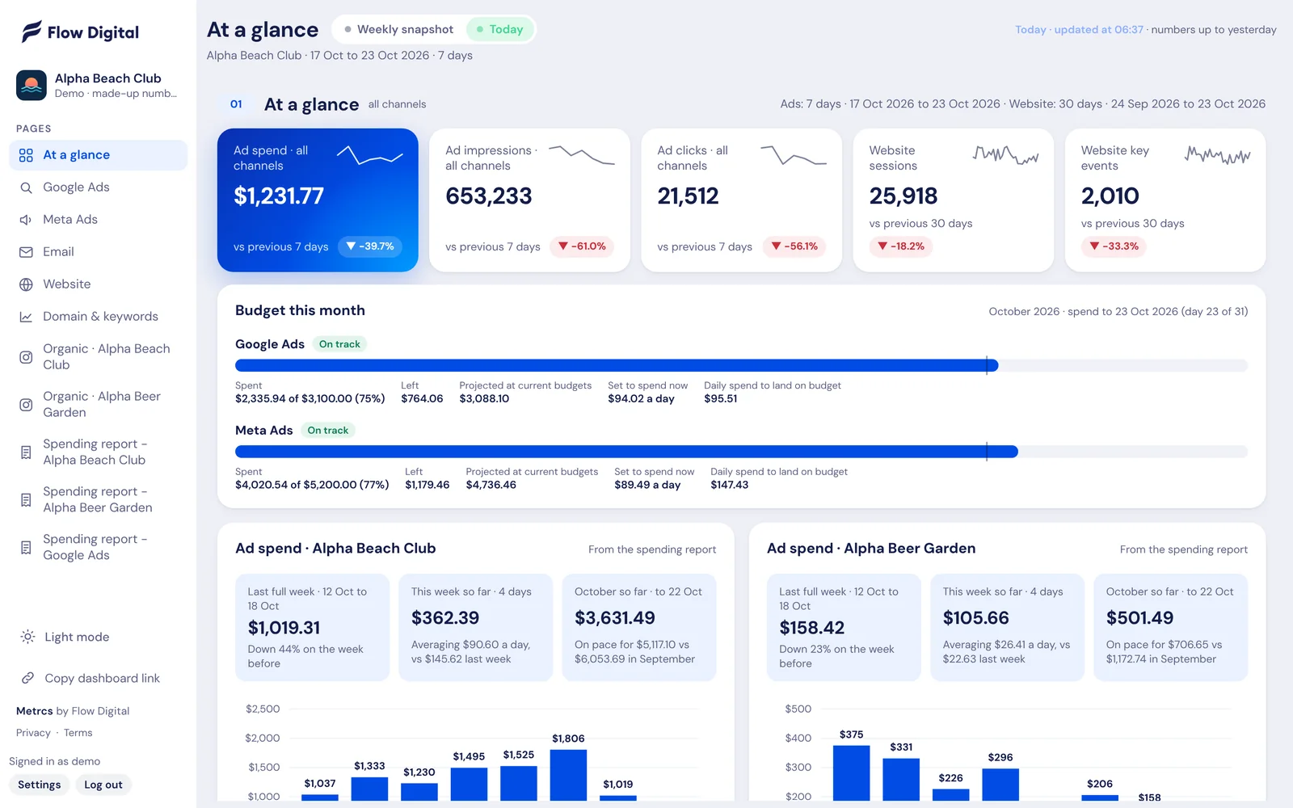Select the Ad impressions card
The image size is (1293, 808).
click(529, 200)
